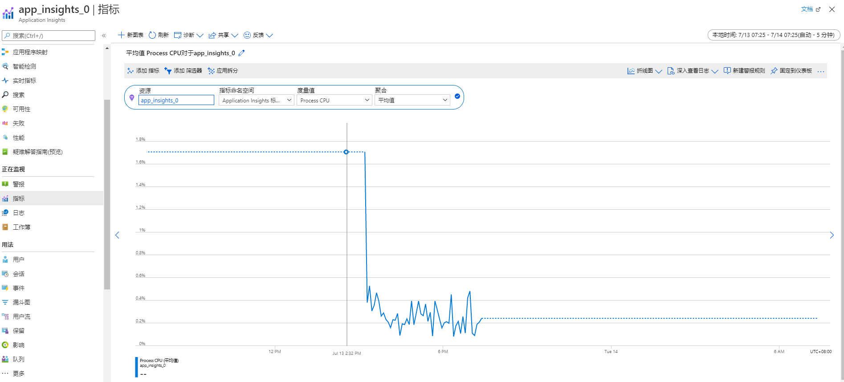Open 指标命名空间 dropdown
Image resolution: width=844 pixels, height=382 pixels.
256,100
